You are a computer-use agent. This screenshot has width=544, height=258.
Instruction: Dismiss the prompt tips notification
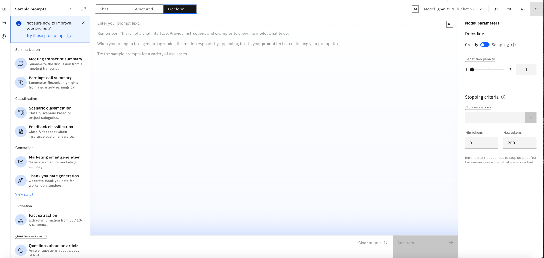point(83,23)
